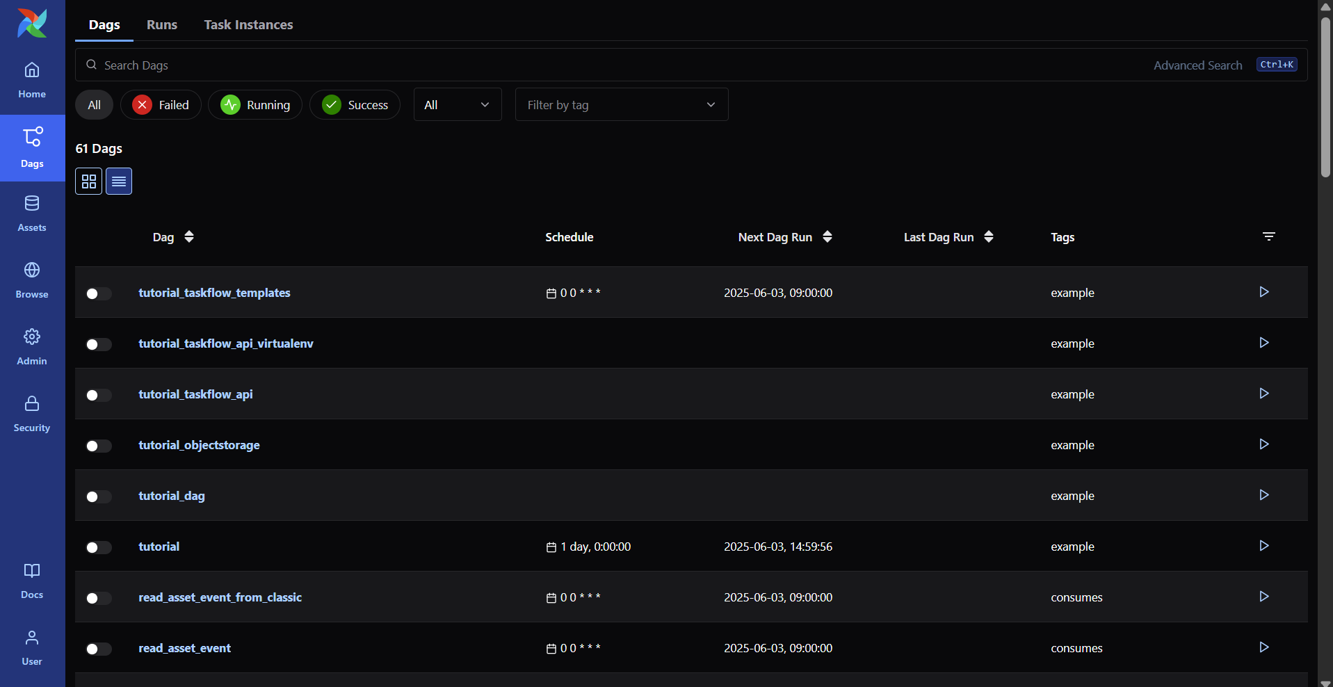Open Assets in sidebar
Image resolution: width=1333 pixels, height=687 pixels.
click(32, 214)
